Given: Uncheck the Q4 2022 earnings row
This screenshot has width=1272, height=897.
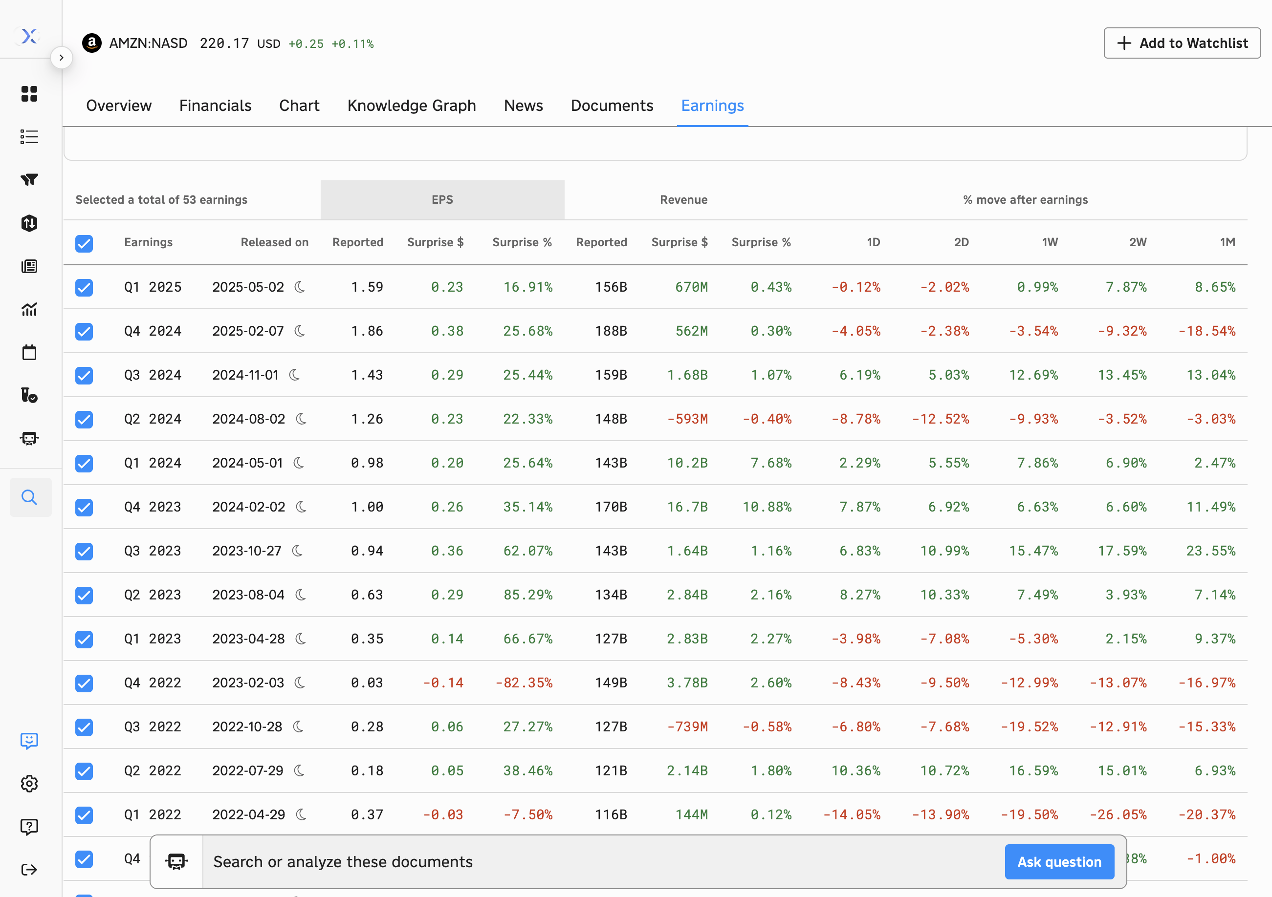Looking at the screenshot, I should 84,683.
